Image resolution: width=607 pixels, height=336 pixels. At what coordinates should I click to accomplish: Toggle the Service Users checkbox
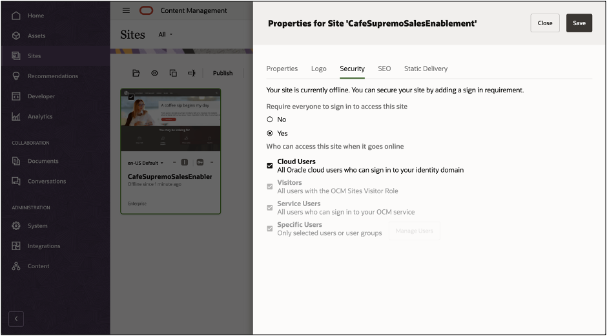click(270, 207)
